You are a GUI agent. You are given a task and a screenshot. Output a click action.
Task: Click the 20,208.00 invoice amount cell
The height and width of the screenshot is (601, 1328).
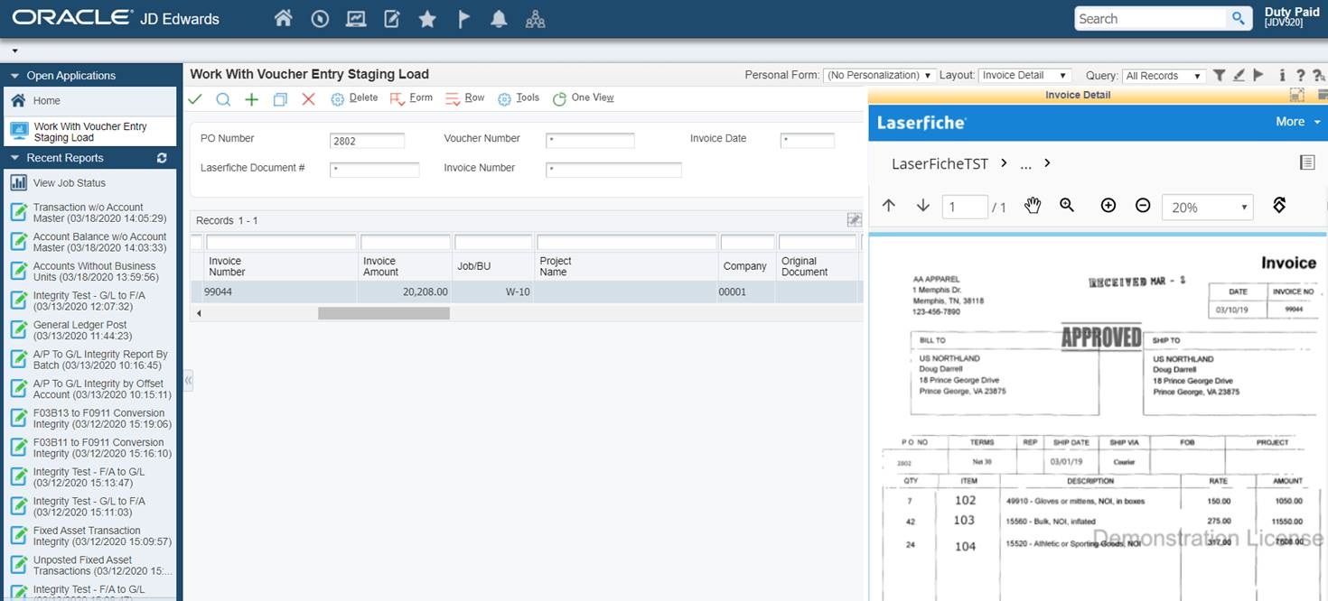point(405,291)
